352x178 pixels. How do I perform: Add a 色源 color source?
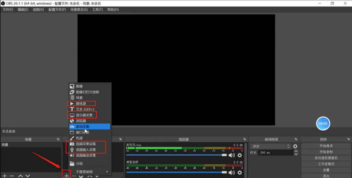pos(90,138)
